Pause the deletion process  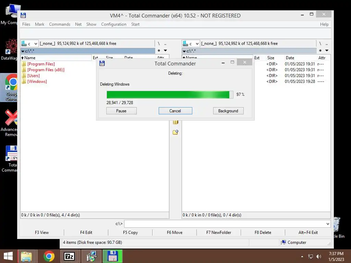pyautogui.click(x=121, y=111)
